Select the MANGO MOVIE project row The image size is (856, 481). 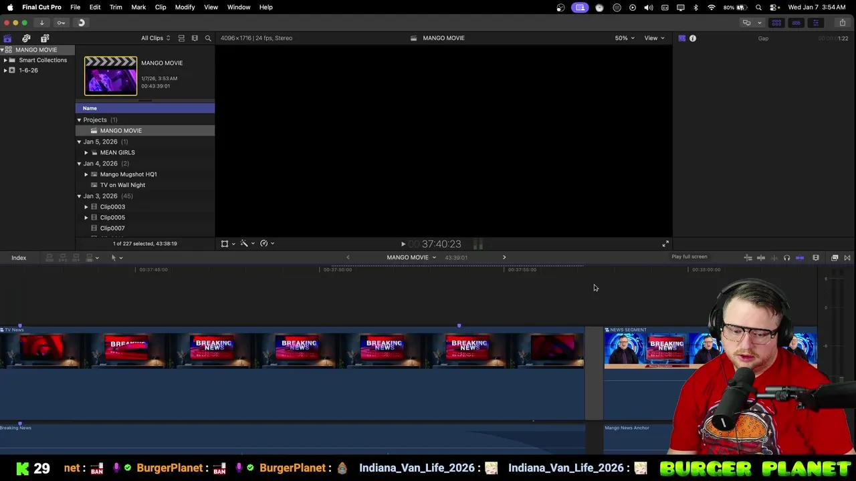pos(145,131)
